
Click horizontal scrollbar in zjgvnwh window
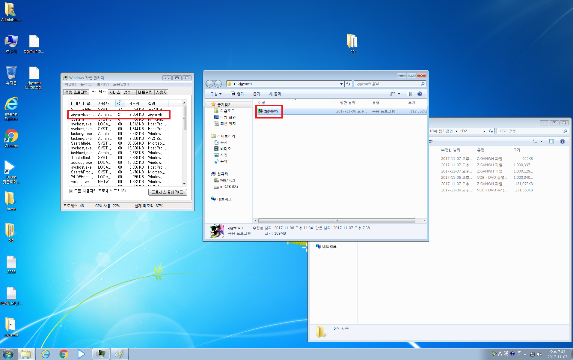click(337, 220)
